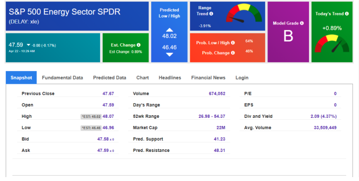Select the Snapshot tab
The height and width of the screenshot is (181, 359).
[21, 78]
